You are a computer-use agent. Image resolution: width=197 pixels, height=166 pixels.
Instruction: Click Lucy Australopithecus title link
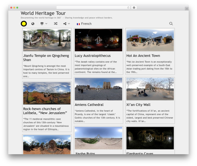tap(93, 56)
